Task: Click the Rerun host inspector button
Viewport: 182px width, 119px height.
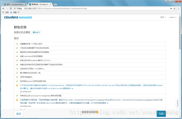Action: point(36,33)
